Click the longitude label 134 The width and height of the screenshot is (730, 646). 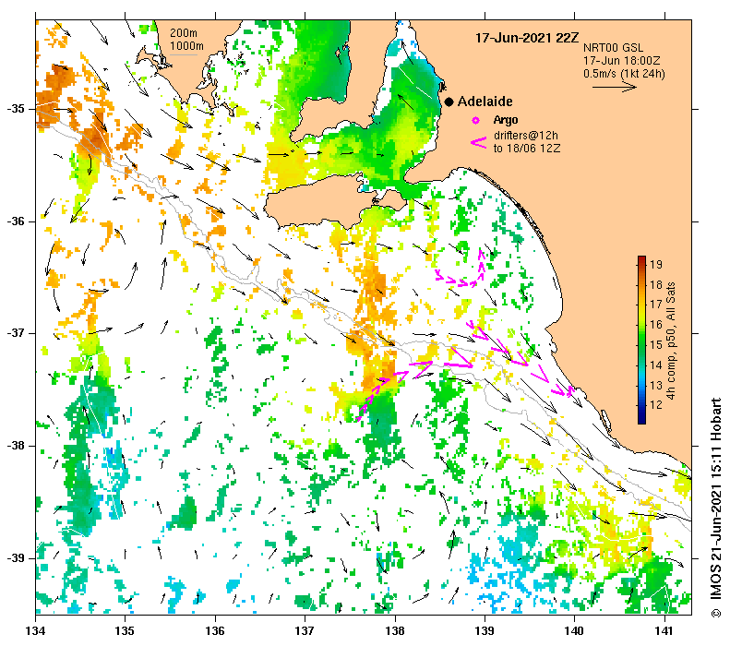pyautogui.click(x=35, y=630)
